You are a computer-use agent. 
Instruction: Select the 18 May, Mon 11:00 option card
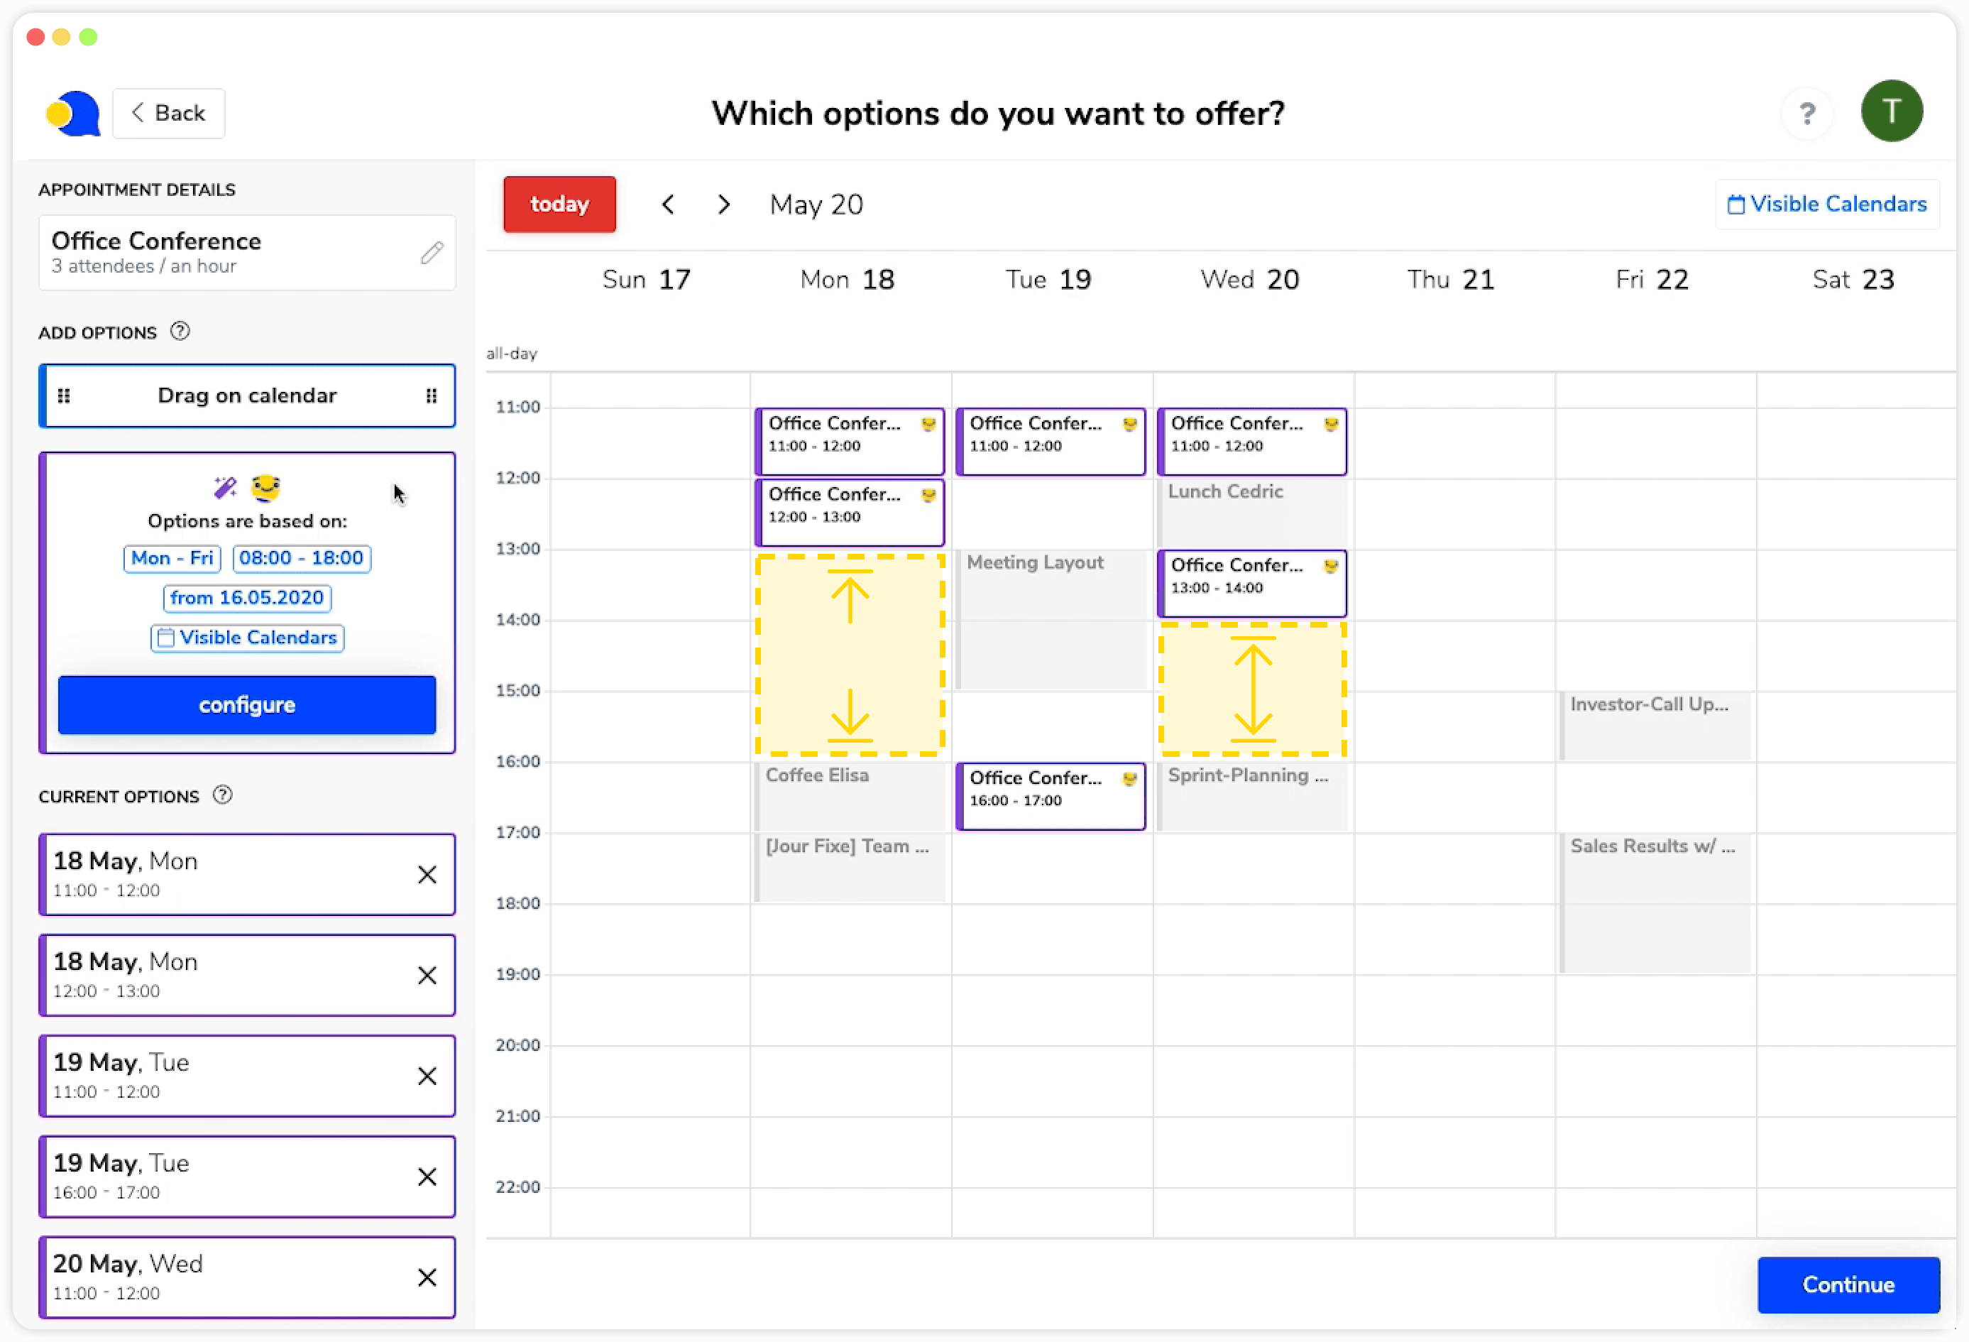[246, 875]
